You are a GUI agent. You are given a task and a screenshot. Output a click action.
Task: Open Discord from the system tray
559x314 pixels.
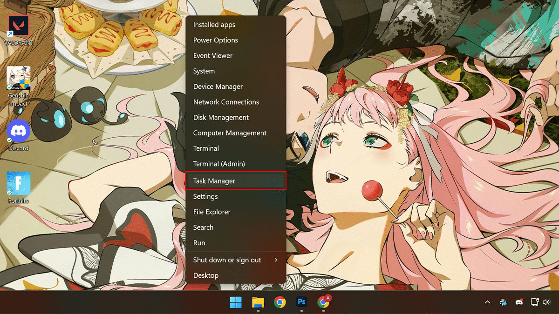519,302
